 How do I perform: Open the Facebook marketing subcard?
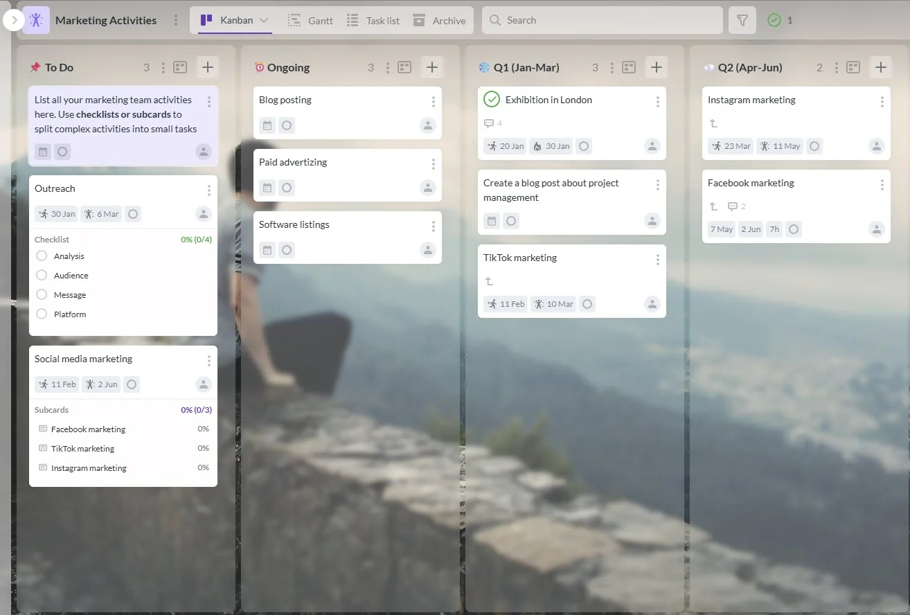click(88, 429)
